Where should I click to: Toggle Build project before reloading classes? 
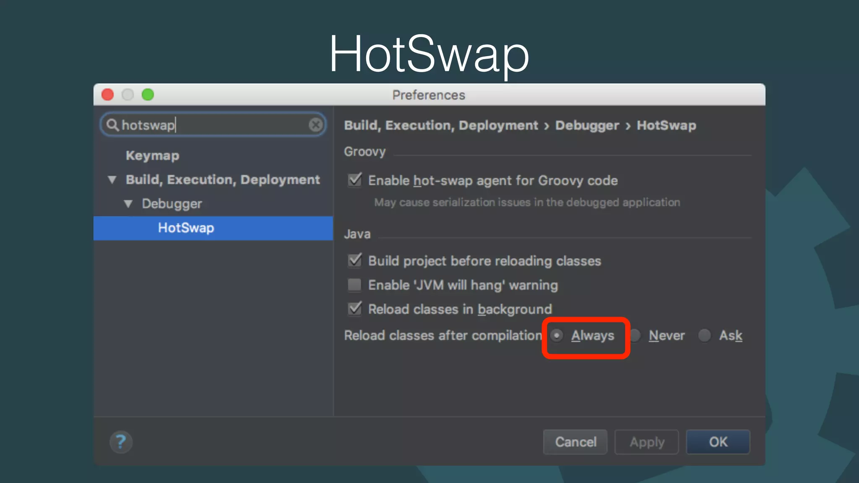pos(355,261)
